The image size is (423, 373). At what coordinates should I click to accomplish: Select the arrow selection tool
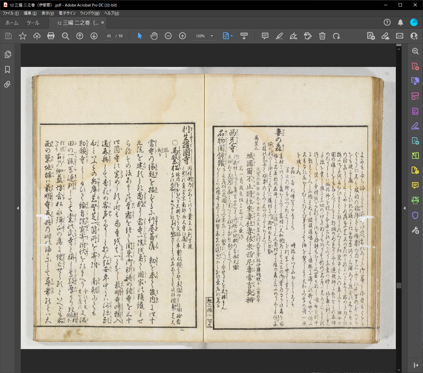click(140, 36)
